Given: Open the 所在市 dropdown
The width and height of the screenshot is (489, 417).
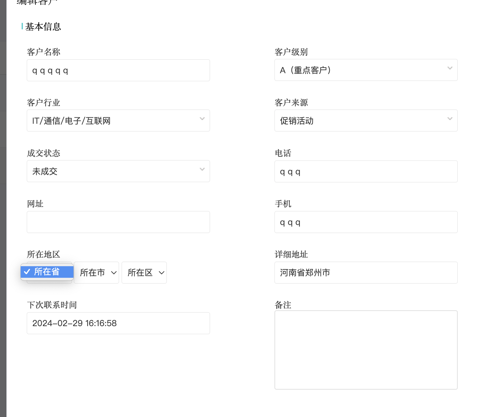Looking at the screenshot, I should click(x=96, y=273).
